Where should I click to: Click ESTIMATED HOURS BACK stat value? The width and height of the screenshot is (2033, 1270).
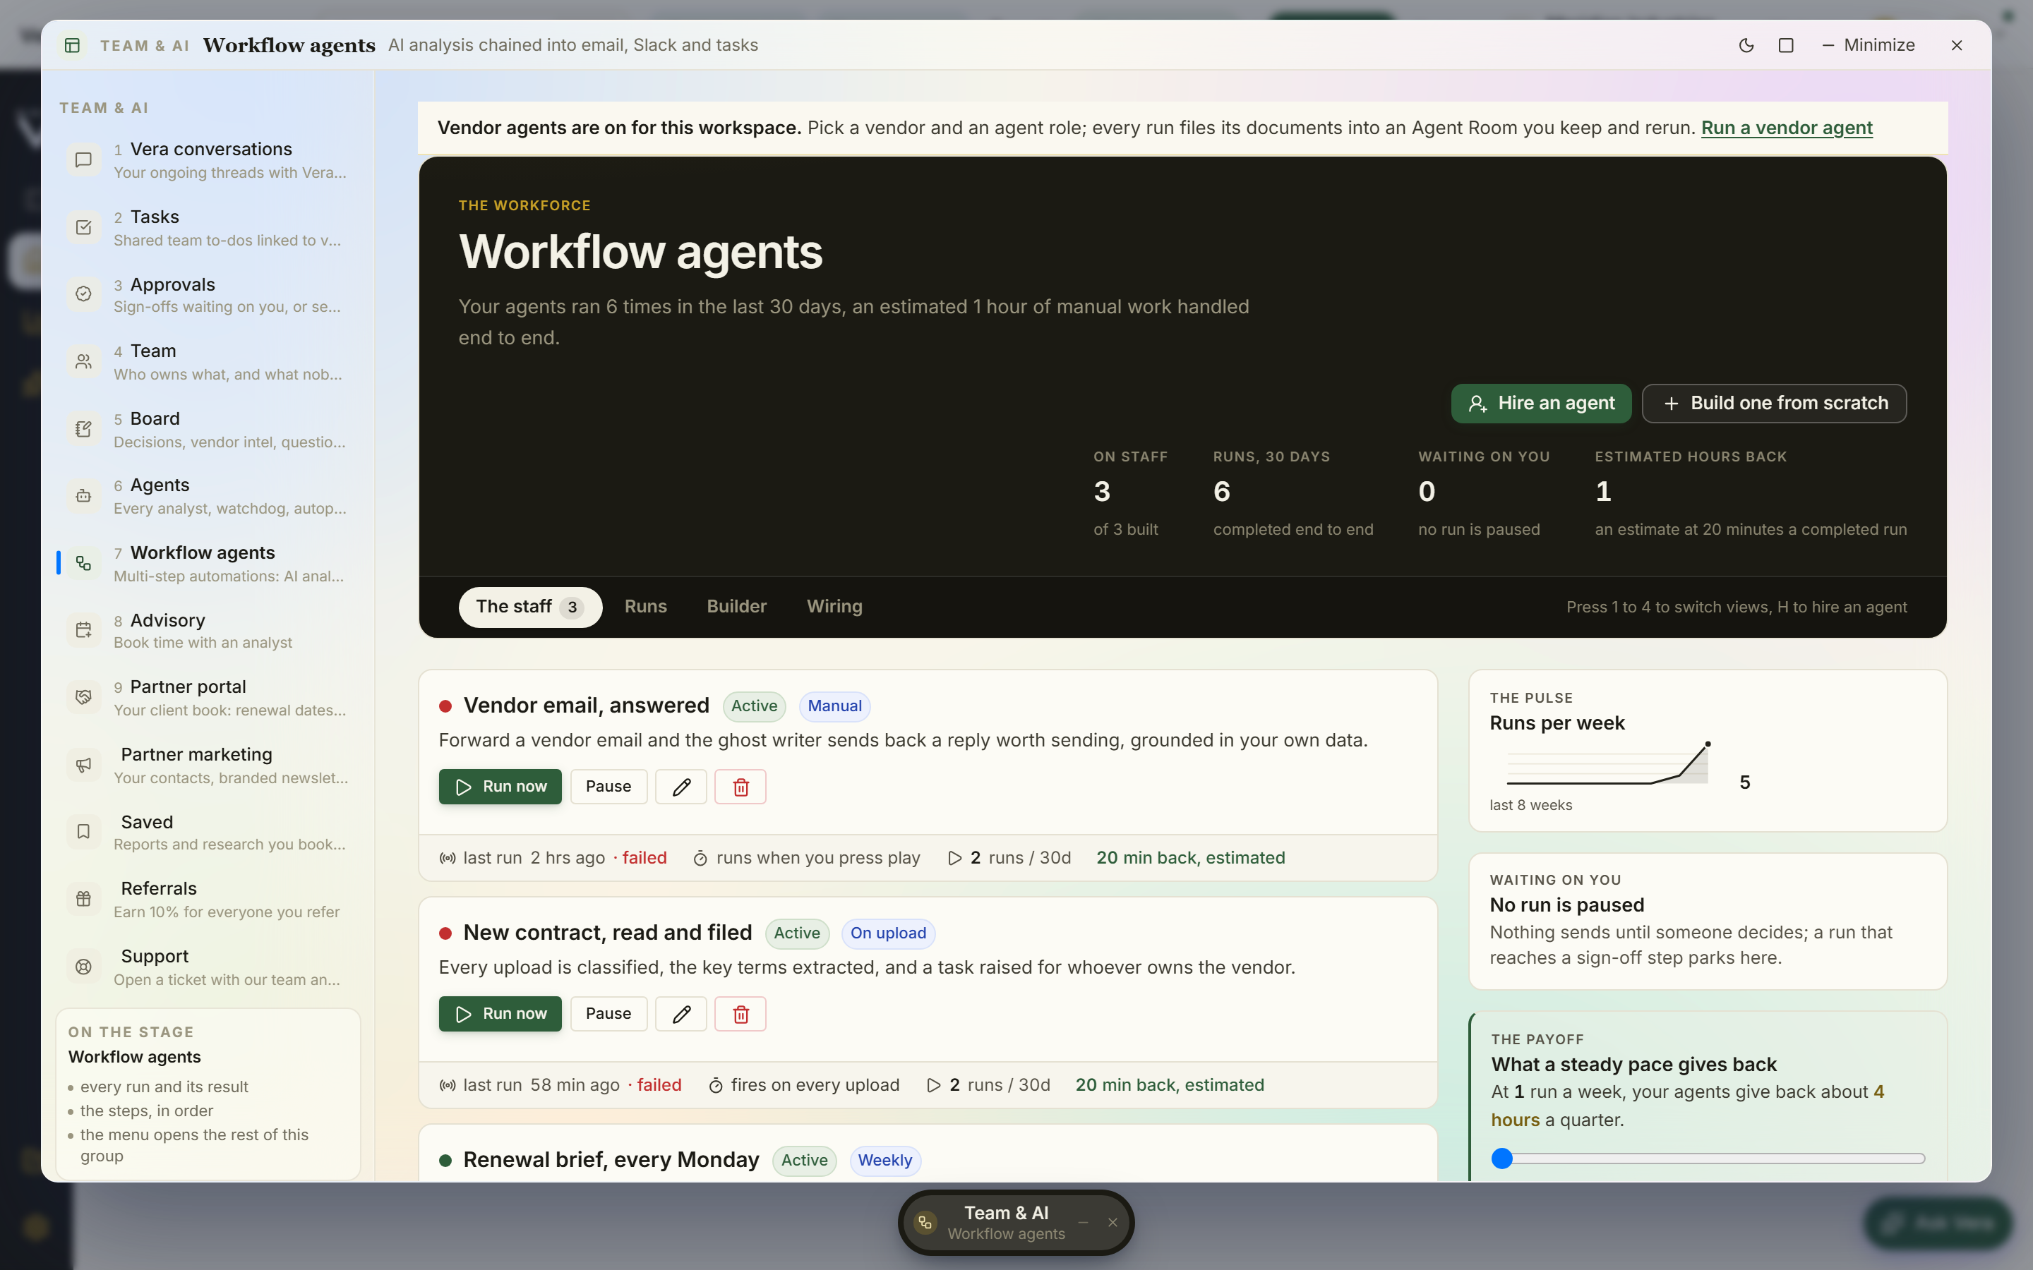1603,491
